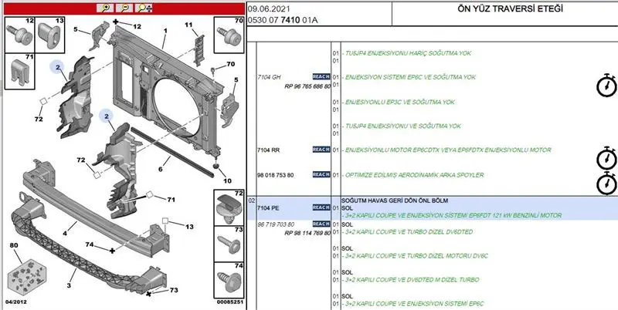618x310 pixels.
Task: Select the highlighted 7104 PE part row
Action: [x=433, y=208]
